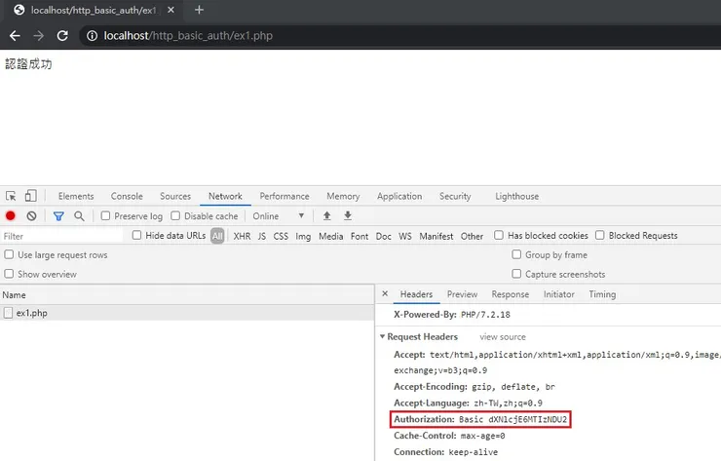Open the Online throttling dropdown
This screenshot has width=721, height=461.
point(279,216)
